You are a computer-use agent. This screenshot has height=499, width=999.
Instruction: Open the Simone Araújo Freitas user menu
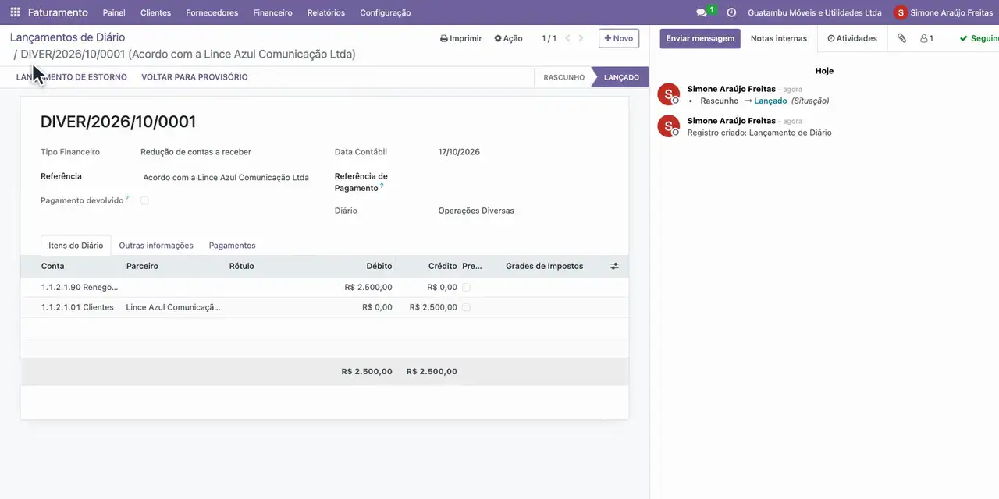(944, 12)
